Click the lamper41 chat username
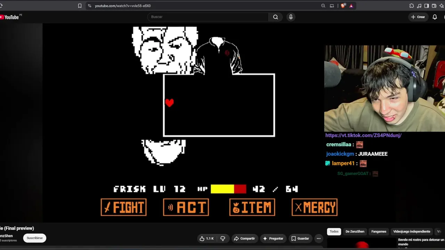Image resolution: width=445 pixels, height=250 pixels. [343, 163]
